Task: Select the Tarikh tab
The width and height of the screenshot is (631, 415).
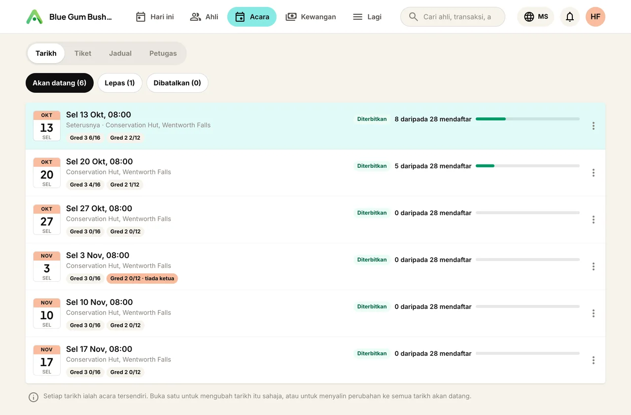Action: coord(46,53)
